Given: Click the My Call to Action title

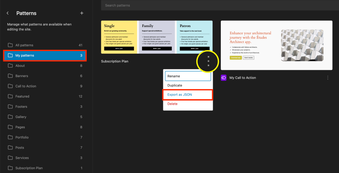Looking at the screenshot, I should [x=243, y=78].
